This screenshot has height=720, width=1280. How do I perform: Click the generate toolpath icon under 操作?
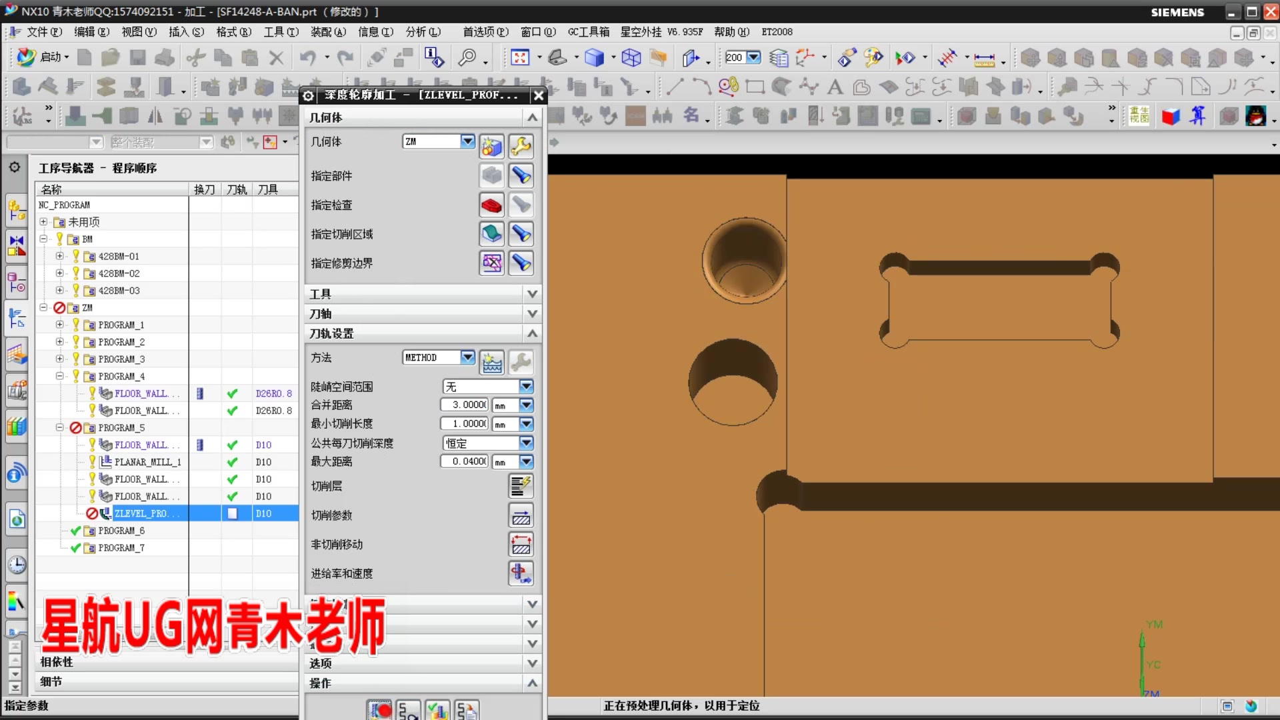(x=380, y=710)
